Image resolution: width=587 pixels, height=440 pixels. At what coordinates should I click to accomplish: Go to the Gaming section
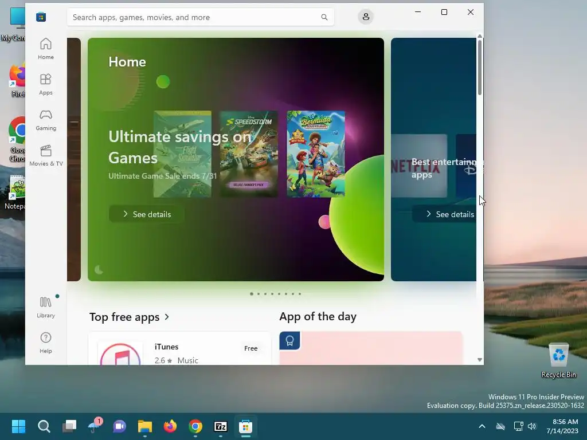pos(46,120)
